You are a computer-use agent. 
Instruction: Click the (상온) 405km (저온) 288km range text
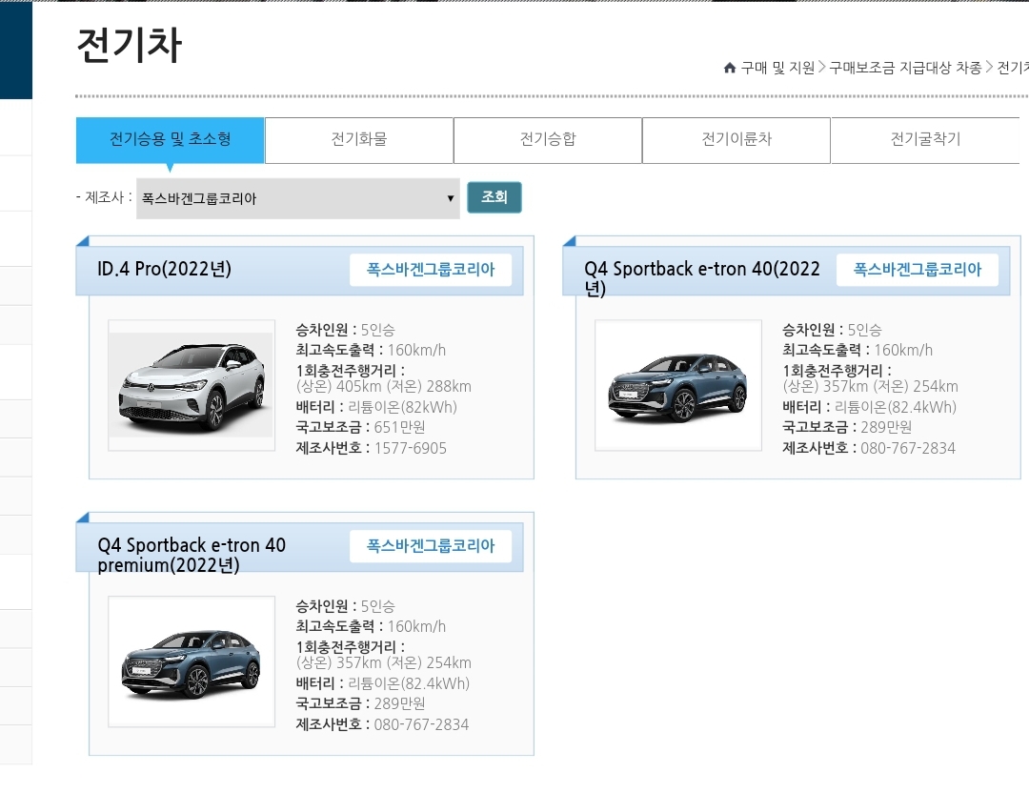pos(384,386)
